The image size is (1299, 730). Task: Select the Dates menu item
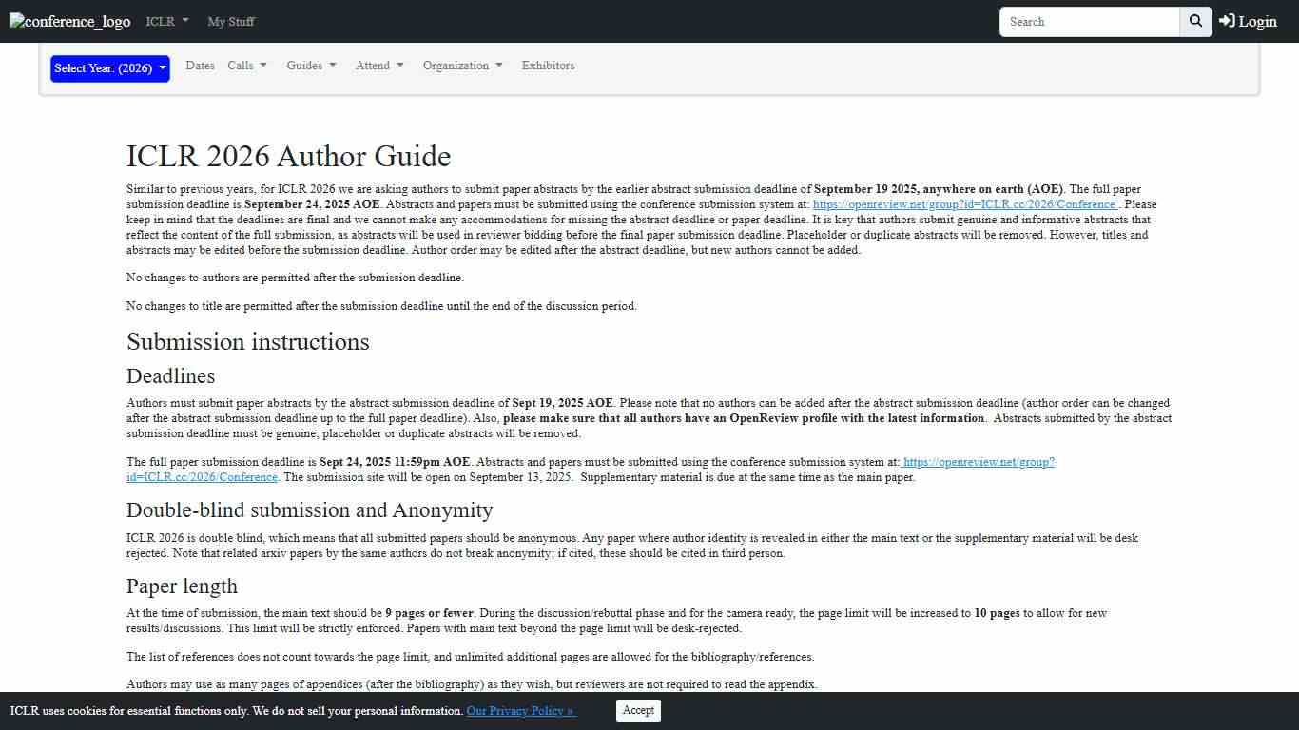(200, 65)
